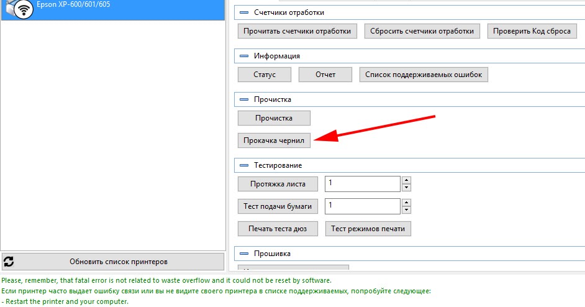Increase the Тест подачи бумаги count
585x307 pixels.
(406, 203)
